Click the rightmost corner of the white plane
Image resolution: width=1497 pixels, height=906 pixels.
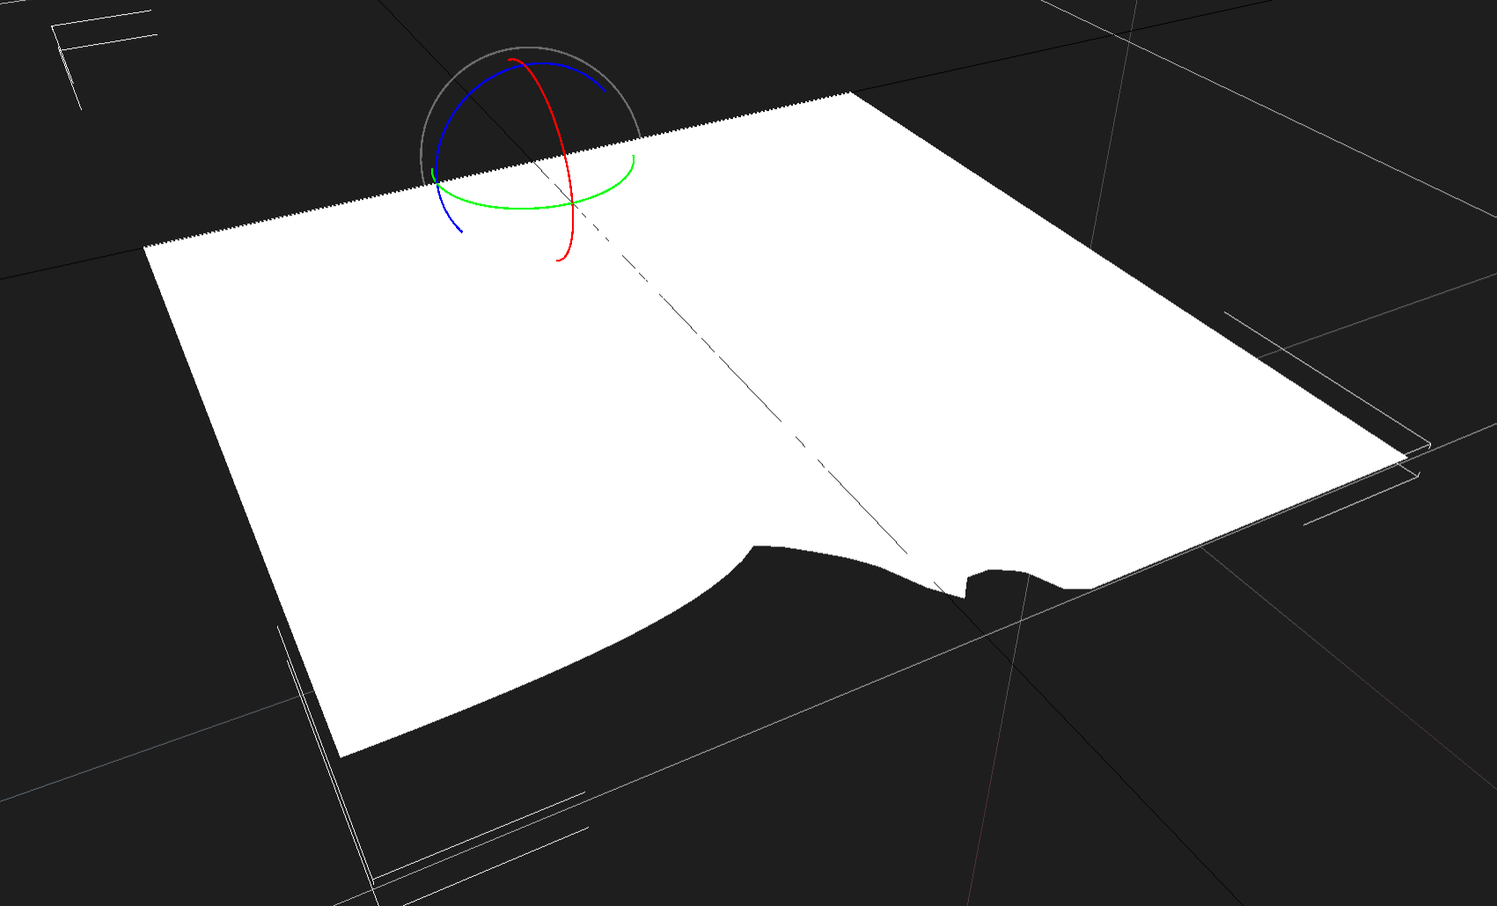click(x=1405, y=457)
